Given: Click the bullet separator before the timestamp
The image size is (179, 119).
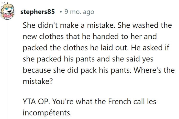Looking at the screenshot, I should tap(61, 12).
